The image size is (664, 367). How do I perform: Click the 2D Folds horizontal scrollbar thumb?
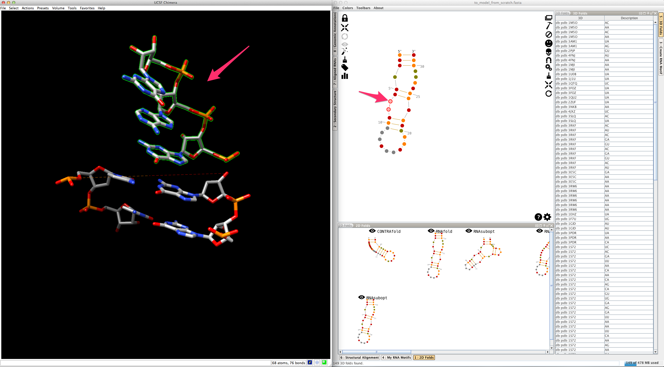376,352
